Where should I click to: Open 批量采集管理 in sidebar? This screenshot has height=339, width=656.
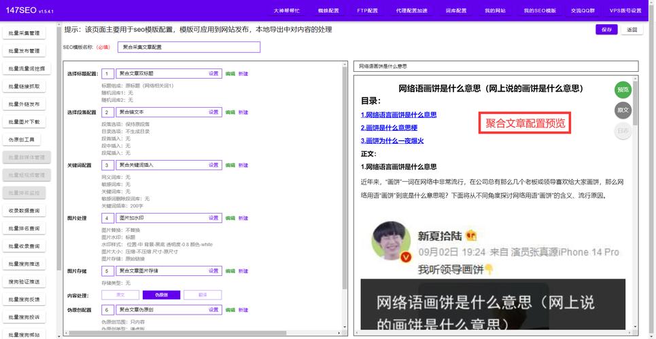[x=24, y=33]
